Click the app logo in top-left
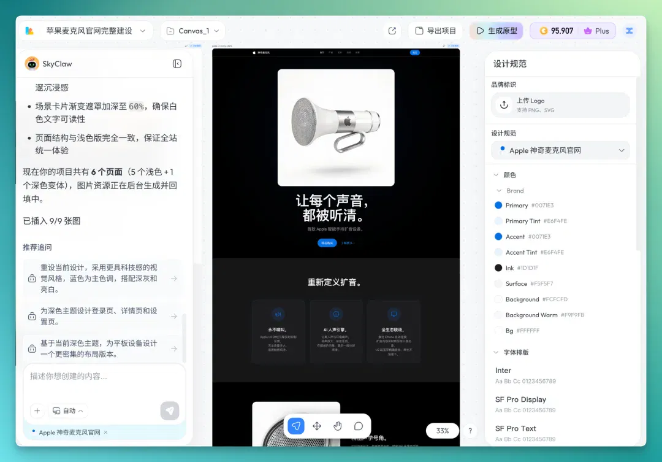The width and height of the screenshot is (662, 462). [29, 31]
